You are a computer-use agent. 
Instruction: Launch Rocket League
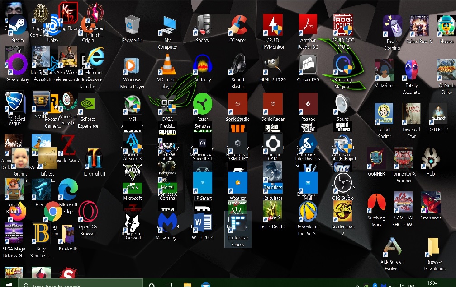[x=14, y=102]
